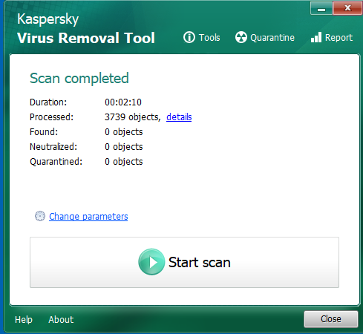Click the green play icon
This screenshot has width=363, height=334.
tap(151, 262)
